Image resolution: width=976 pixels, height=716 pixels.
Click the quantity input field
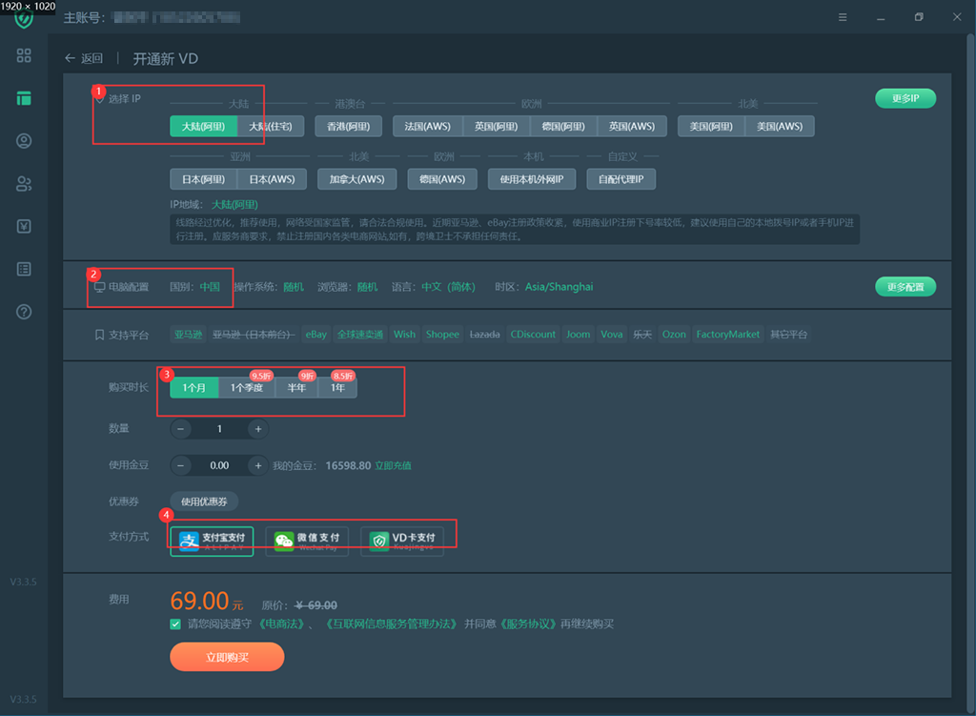pos(219,429)
